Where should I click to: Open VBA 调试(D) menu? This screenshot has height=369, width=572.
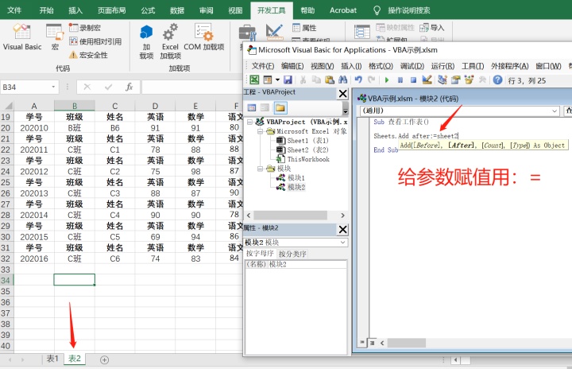(412, 66)
